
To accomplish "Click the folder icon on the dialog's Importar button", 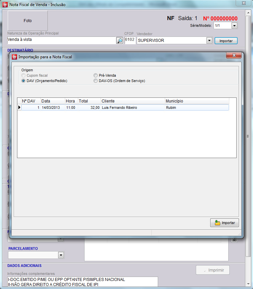I will click(218, 223).
